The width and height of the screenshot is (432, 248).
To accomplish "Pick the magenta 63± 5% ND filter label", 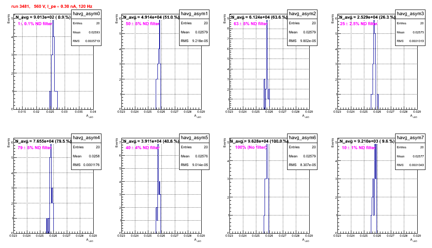I will click(x=251, y=24).
